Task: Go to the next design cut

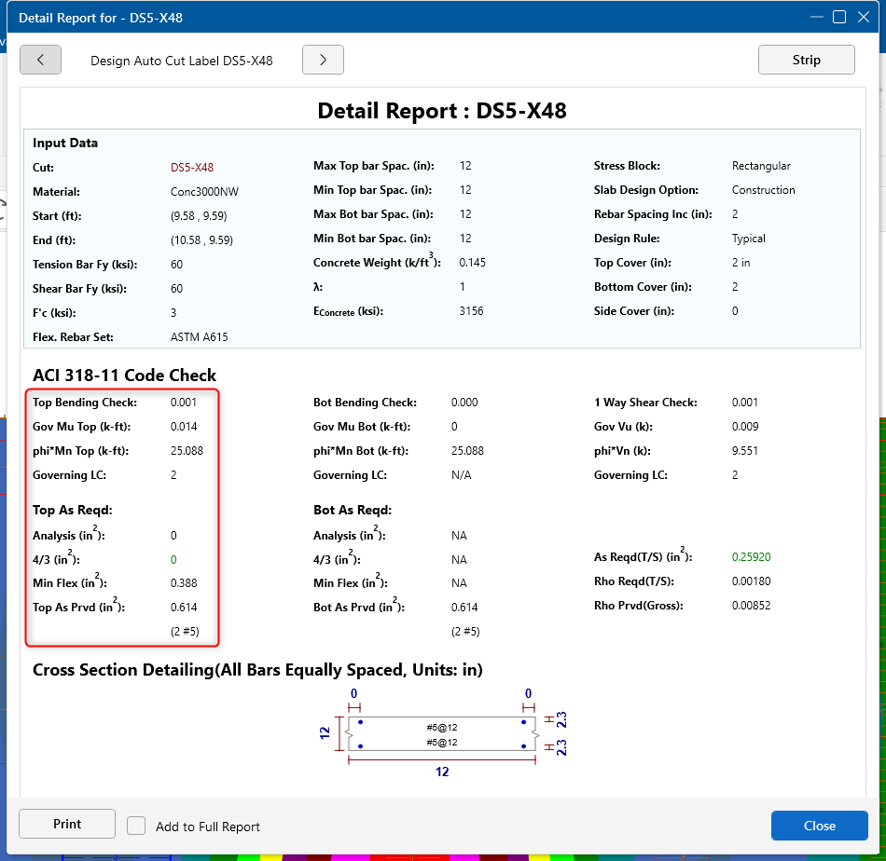Action: (323, 60)
